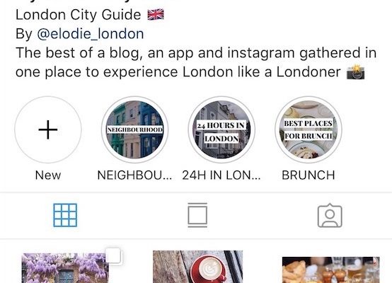
Task: Show tagged photos tab
Action: (x=330, y=215)
